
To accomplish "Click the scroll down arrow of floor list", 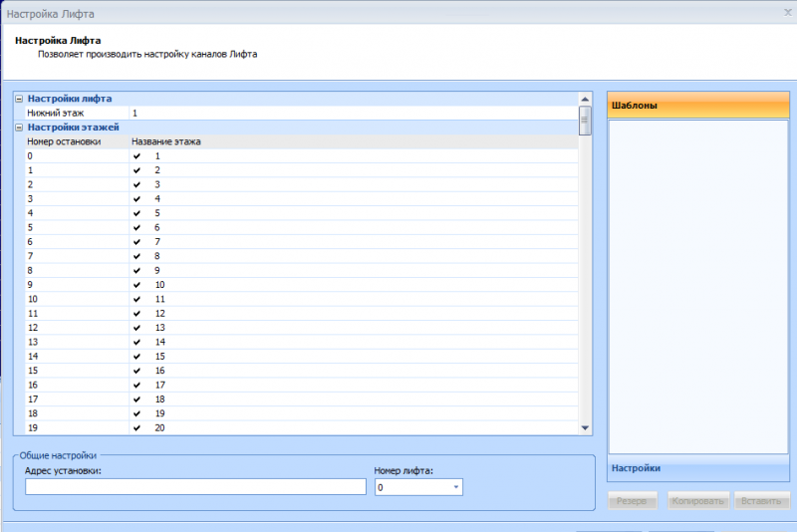I will (x=585, y=427).
